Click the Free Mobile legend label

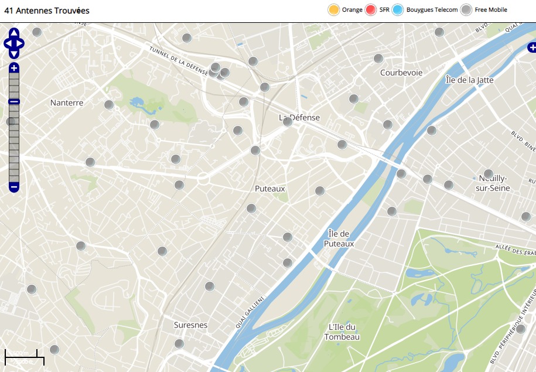tap(490, 10)
